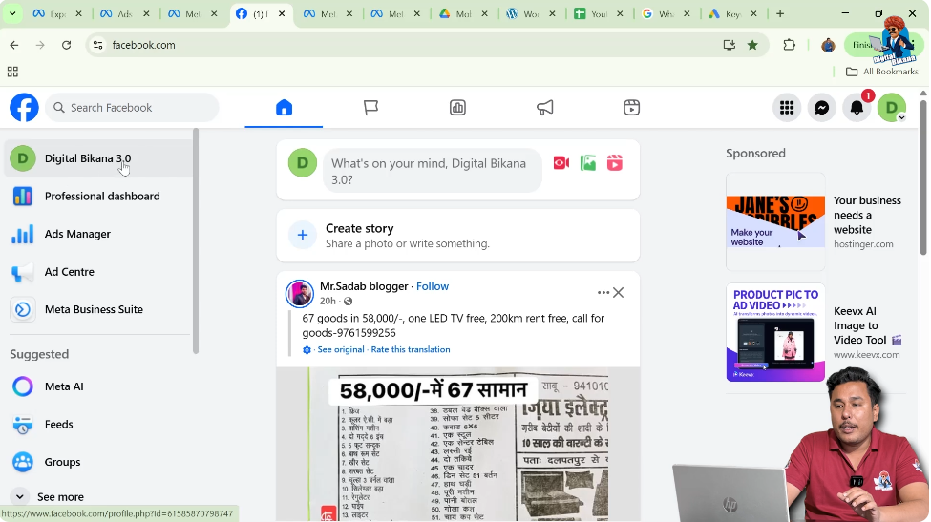The height and width of the screenshot is (522, 931).
Task: View site information icon
Action: (98, 45)
